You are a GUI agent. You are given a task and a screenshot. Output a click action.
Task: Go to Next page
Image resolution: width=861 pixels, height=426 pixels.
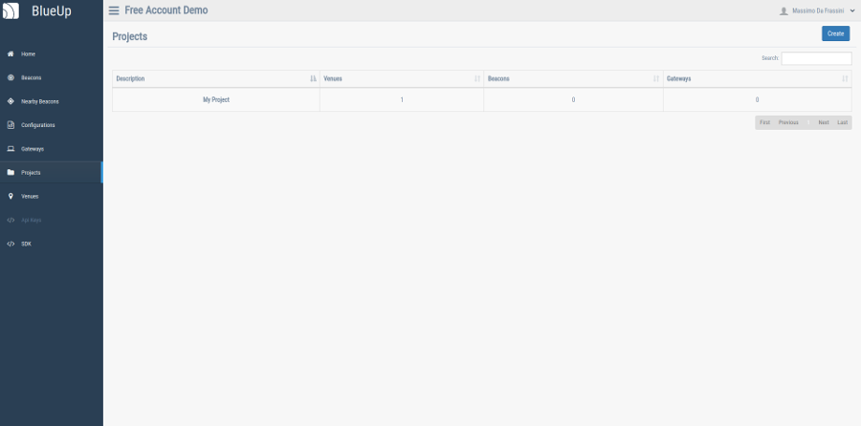(x=823, y=122)
